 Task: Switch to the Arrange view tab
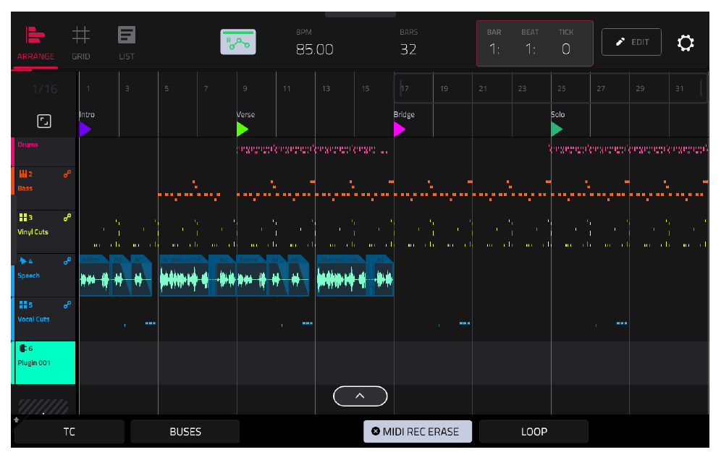(35, 44)
